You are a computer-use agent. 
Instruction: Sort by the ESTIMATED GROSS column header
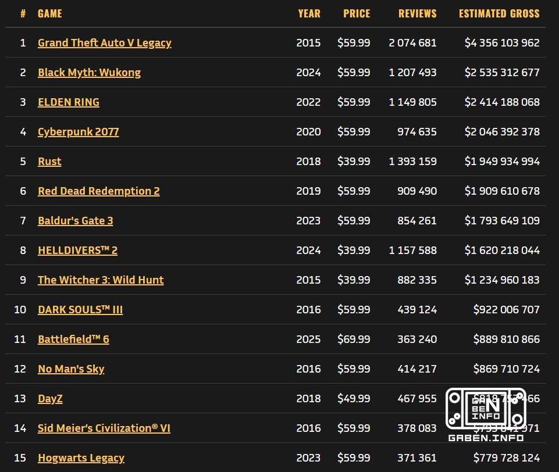coord(499,13)
